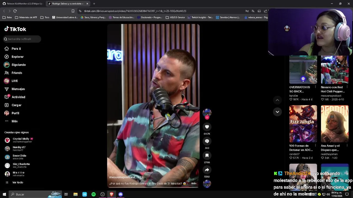Open Navarro con Red Hot Chili Peppers thumbnail
The width and height of the screenshot is (353, 198).
coord(335,70)
